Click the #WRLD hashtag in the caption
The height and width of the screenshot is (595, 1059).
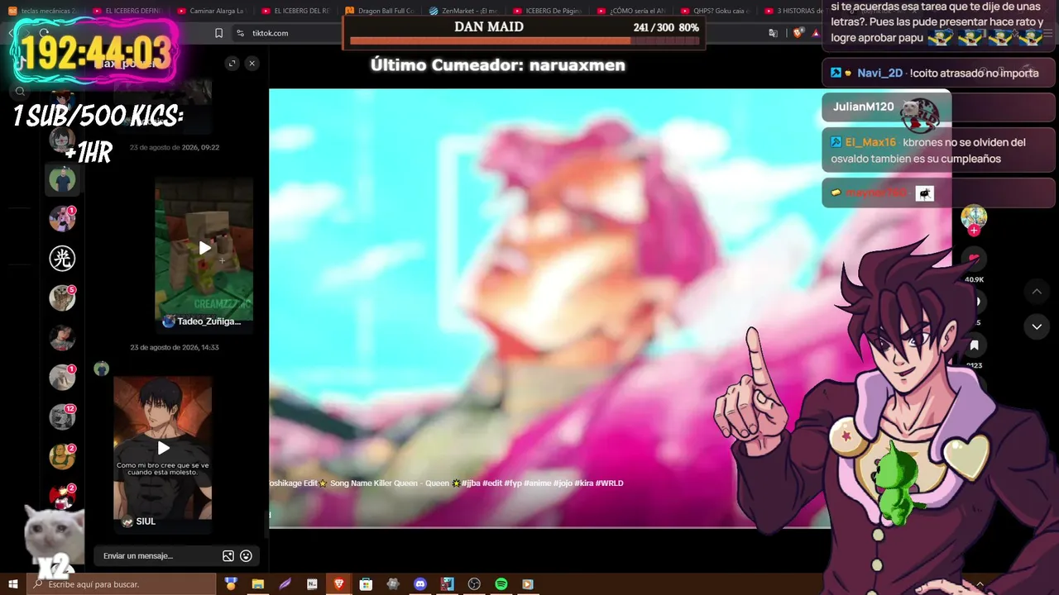pyautogui.click(x=610, y=483)
